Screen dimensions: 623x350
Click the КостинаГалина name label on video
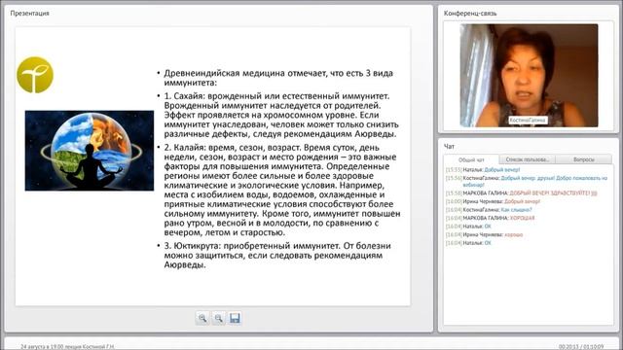[528, 120]
